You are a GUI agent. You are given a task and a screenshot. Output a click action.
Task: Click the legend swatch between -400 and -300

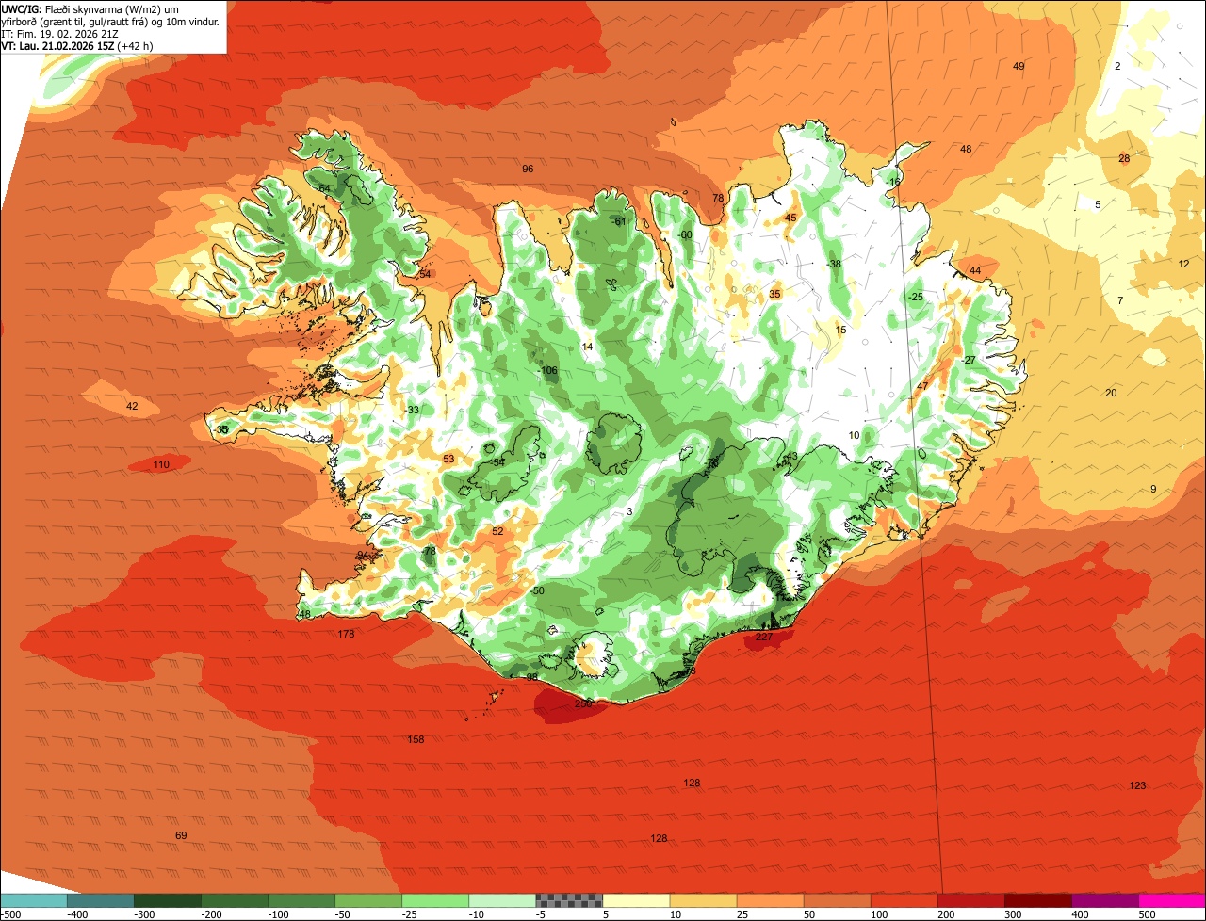click(x=100, y=900)
